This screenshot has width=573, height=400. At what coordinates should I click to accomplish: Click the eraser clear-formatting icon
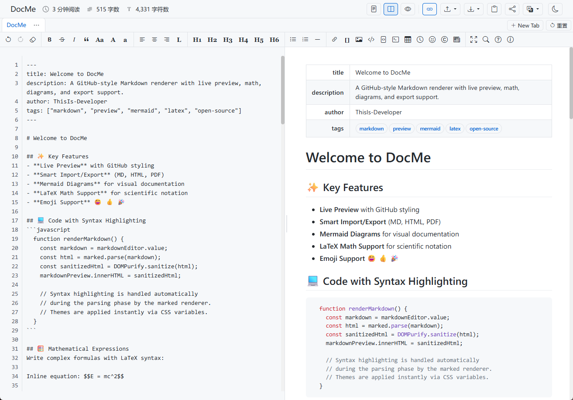(33, 40)
